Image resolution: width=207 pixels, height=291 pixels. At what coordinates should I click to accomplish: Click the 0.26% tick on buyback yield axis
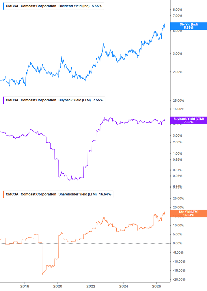point(178,176)
